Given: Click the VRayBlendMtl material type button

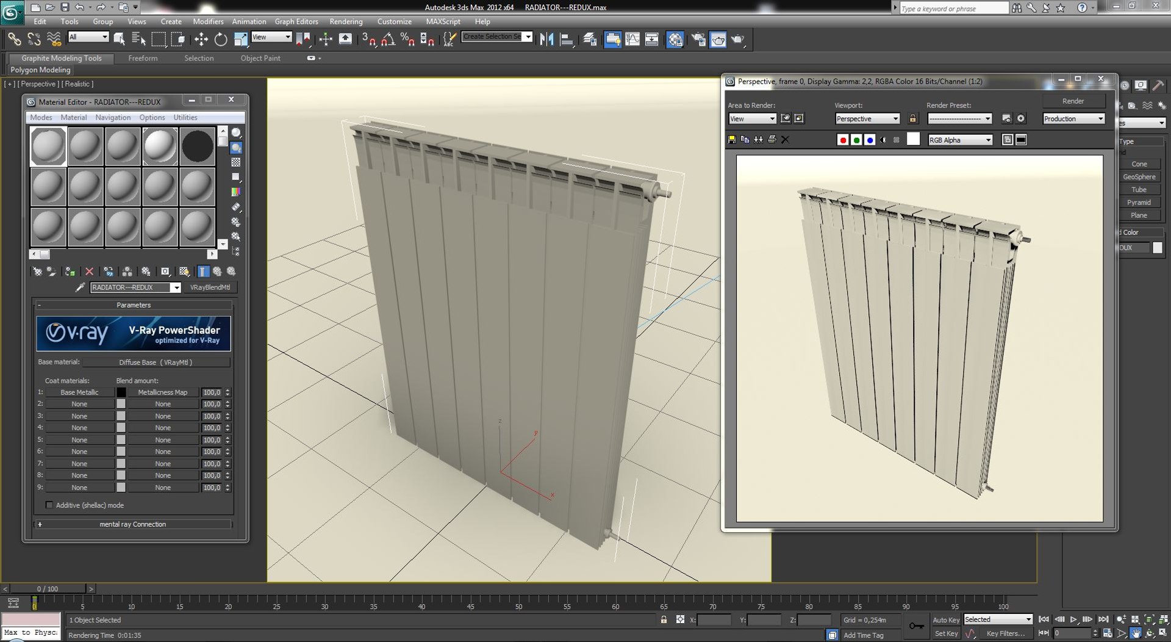Looking at the screenshot, I should (210, 287).
